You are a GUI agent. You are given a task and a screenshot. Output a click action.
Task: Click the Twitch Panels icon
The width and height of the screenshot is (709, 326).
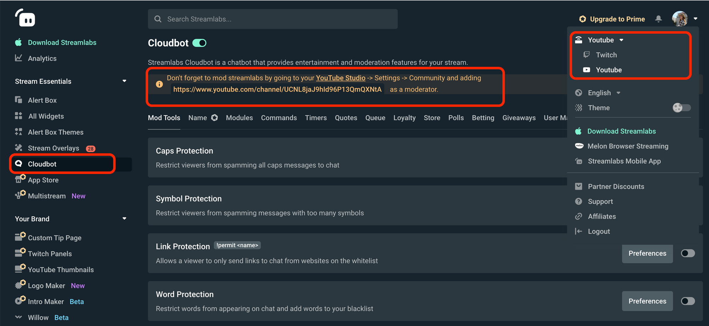19,252
